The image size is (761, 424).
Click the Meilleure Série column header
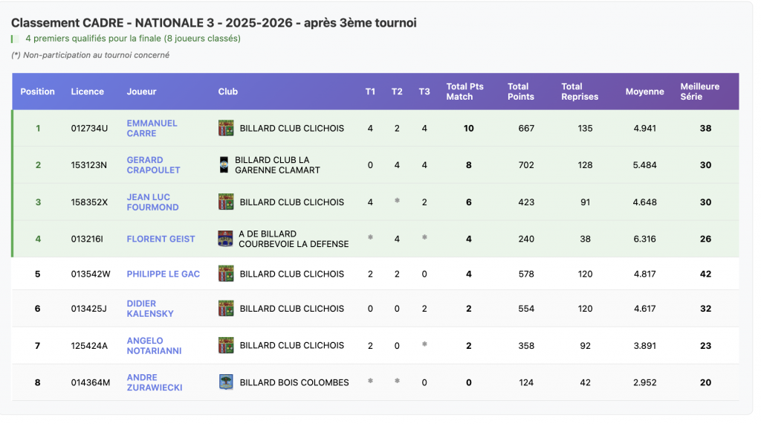(699, 91)
